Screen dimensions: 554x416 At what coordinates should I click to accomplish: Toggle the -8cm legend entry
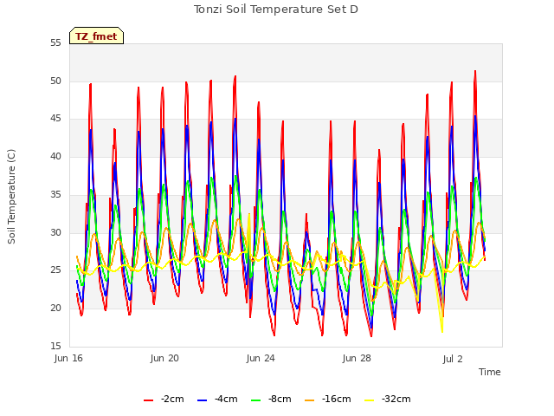271,399
